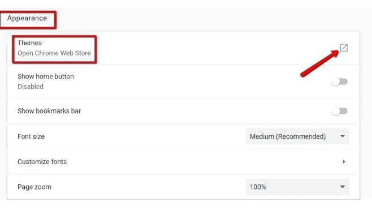Image resolution: width=372 pixels, height=212 pixels.
Task: Click the Show bookmarks bar label
Action: coord(49,111)
